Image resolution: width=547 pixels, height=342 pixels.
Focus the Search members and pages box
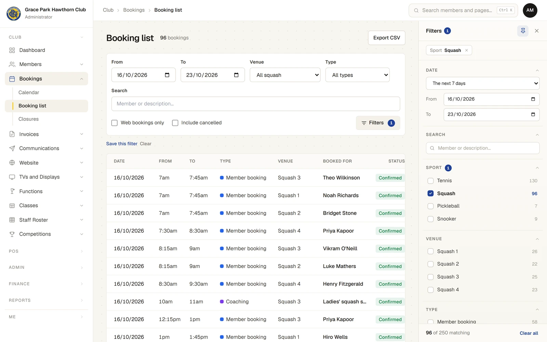point(463,10)
